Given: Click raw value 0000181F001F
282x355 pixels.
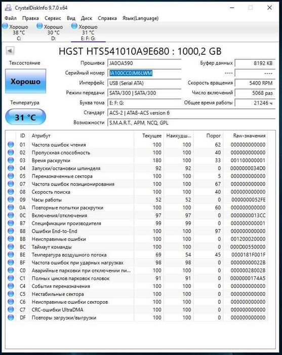Looking at the screenshot, I should click(248, 255).
